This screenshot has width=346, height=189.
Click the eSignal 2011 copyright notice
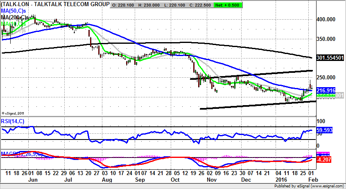click(x=14, y=113)
